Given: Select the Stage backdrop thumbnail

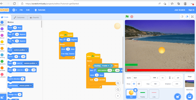Looking at the screenshot, I should coord(189,84).
